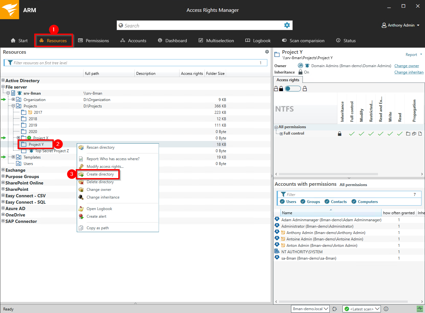Switch to the Permissions tab
425x313 pixels.
94,41
